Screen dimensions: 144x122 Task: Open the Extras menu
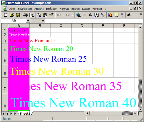pos(76,9)
